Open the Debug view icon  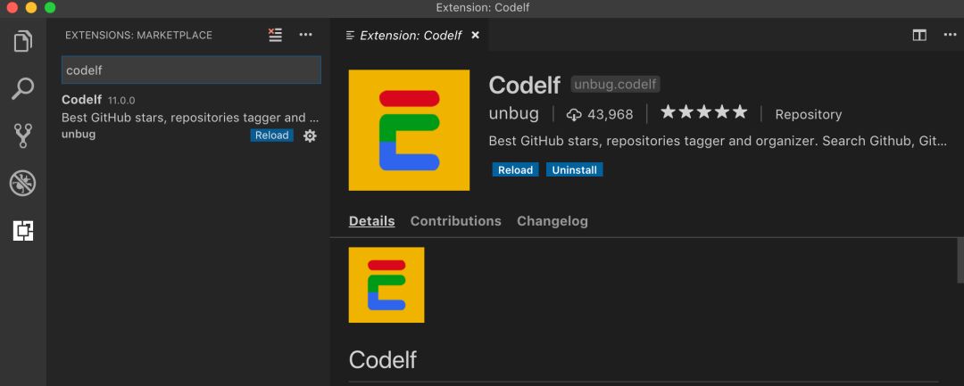coord(23,184)
